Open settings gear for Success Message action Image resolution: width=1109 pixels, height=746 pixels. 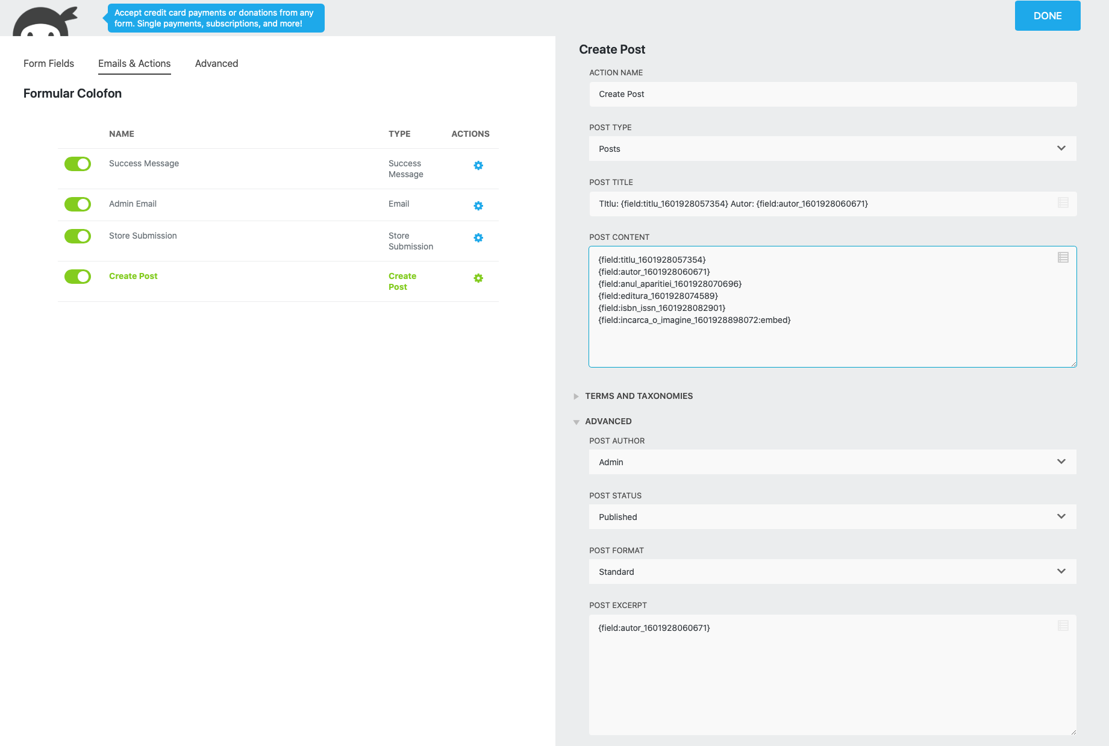[x=478, y=166]
